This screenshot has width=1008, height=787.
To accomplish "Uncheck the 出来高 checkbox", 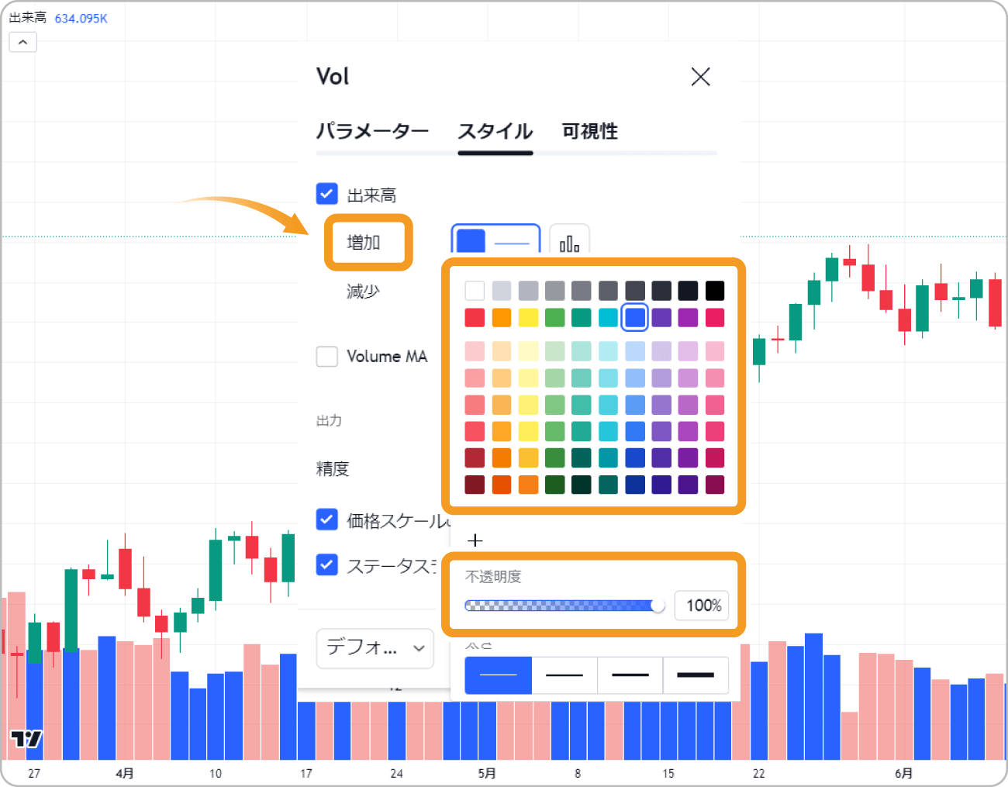I will click(x=327, y=193).
